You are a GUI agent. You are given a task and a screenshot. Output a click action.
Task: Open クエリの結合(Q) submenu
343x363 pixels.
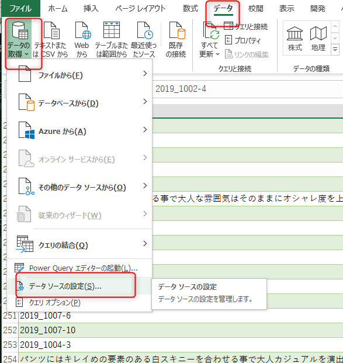click(79, 245)
